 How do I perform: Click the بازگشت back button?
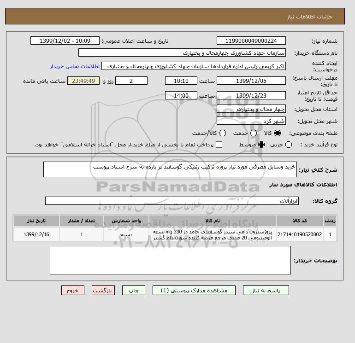(103, 291)
